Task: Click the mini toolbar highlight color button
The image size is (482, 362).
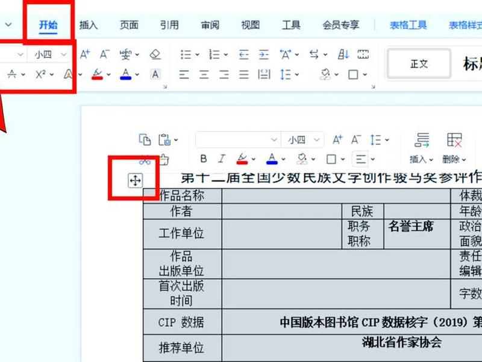Action: [x=242, y=159]
